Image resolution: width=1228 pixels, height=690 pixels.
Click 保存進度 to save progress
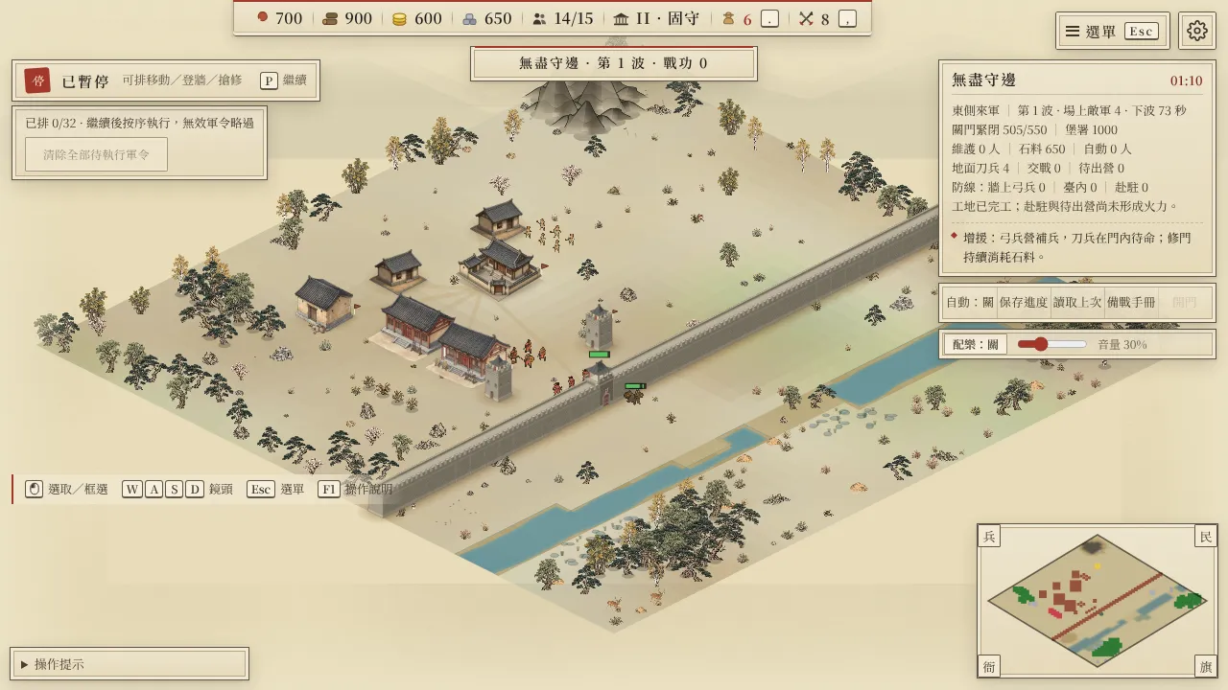[1024, 302]
